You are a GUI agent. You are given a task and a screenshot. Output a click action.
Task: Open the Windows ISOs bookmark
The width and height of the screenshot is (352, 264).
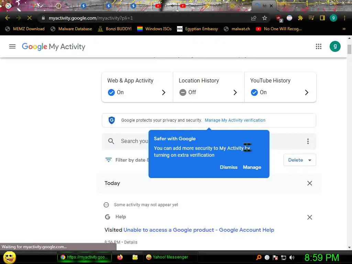pos(154,29)
